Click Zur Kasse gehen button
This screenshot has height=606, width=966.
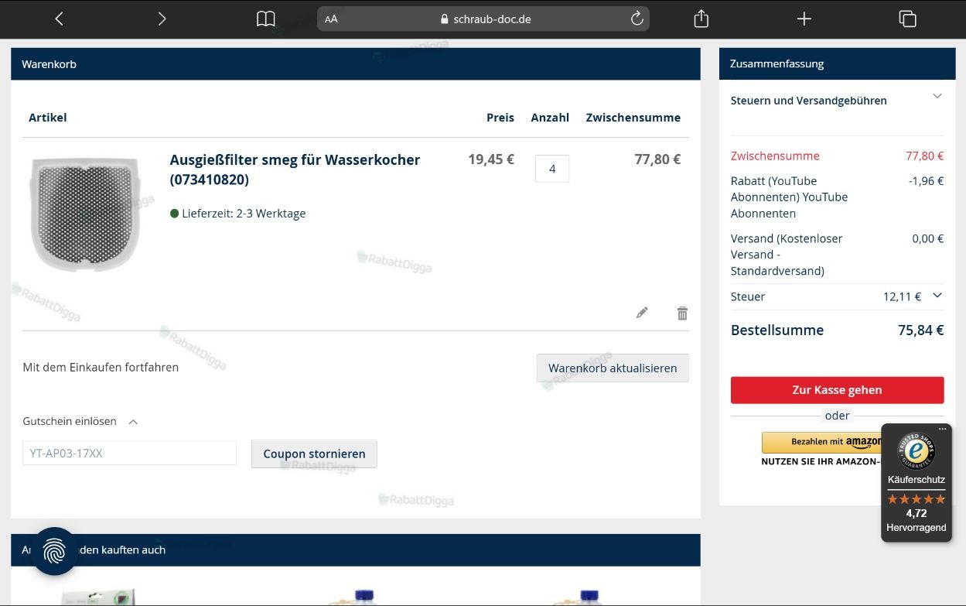point(837,390)
